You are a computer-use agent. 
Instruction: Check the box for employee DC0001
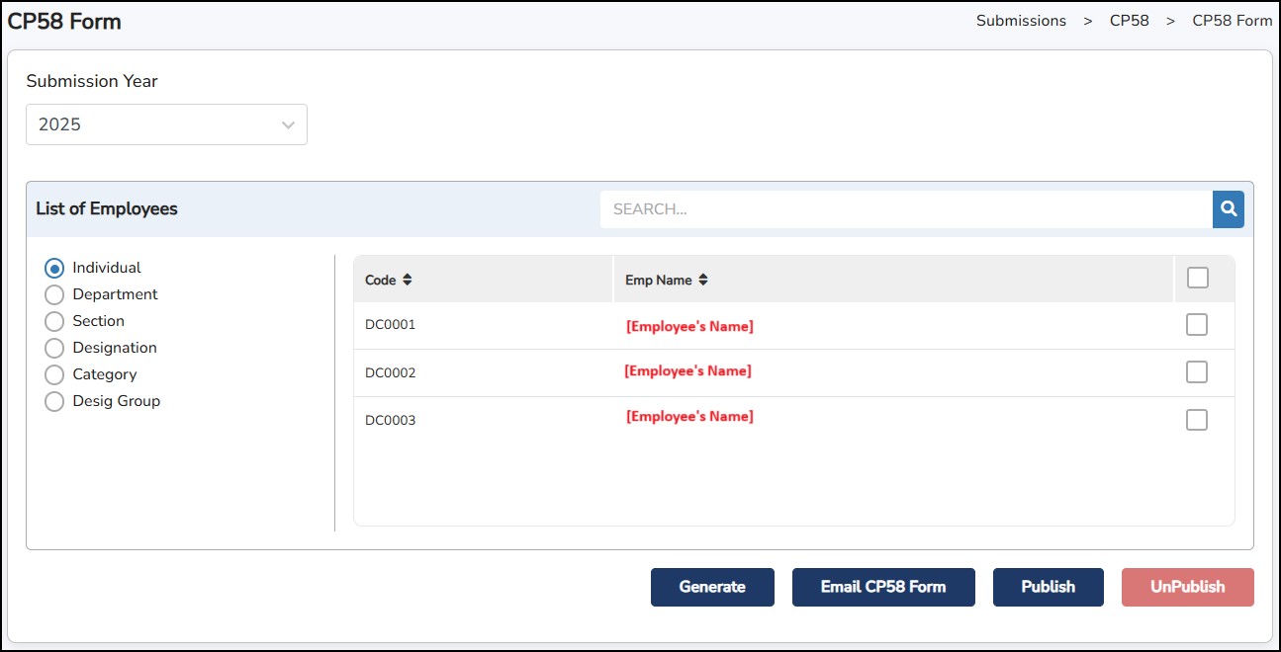pyautogui.click(x=1197, y=325)
